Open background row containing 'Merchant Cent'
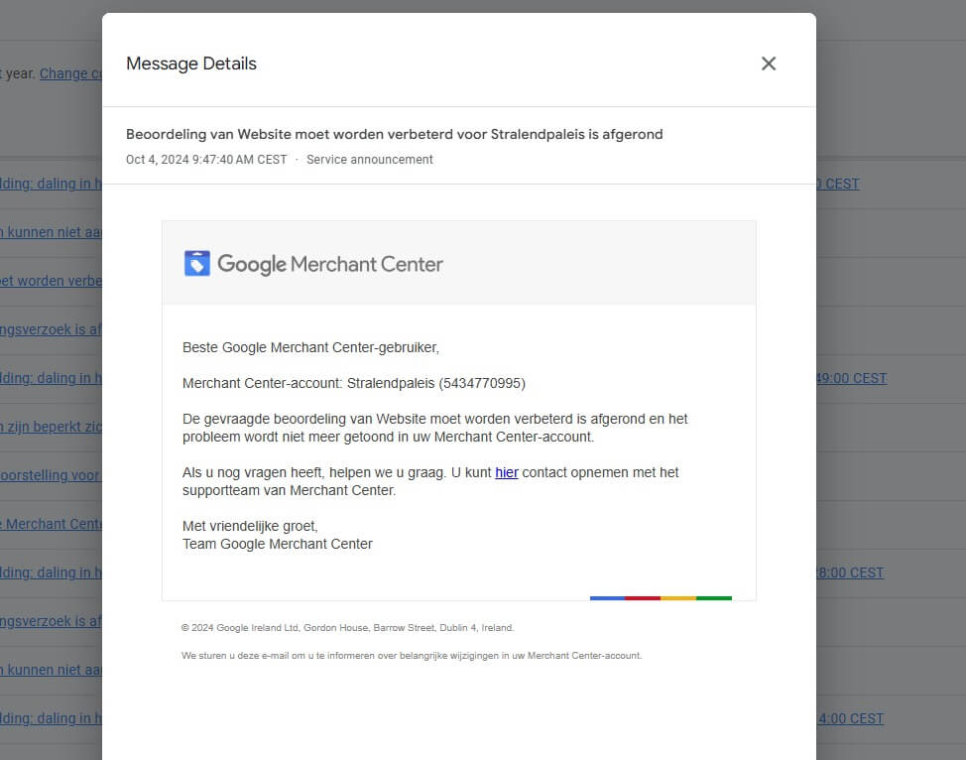Image resolution: width=966 pixels, height=760 pixels. click(x=51, y=524)
